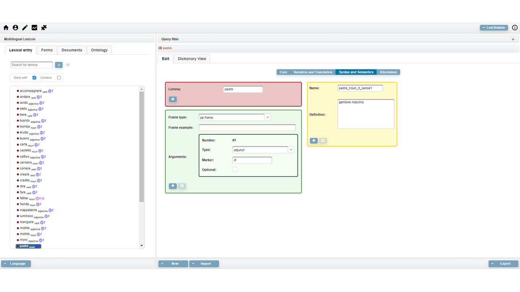
Task: Click the plus icon in the yellow sense panel
Action: (314, 141)
